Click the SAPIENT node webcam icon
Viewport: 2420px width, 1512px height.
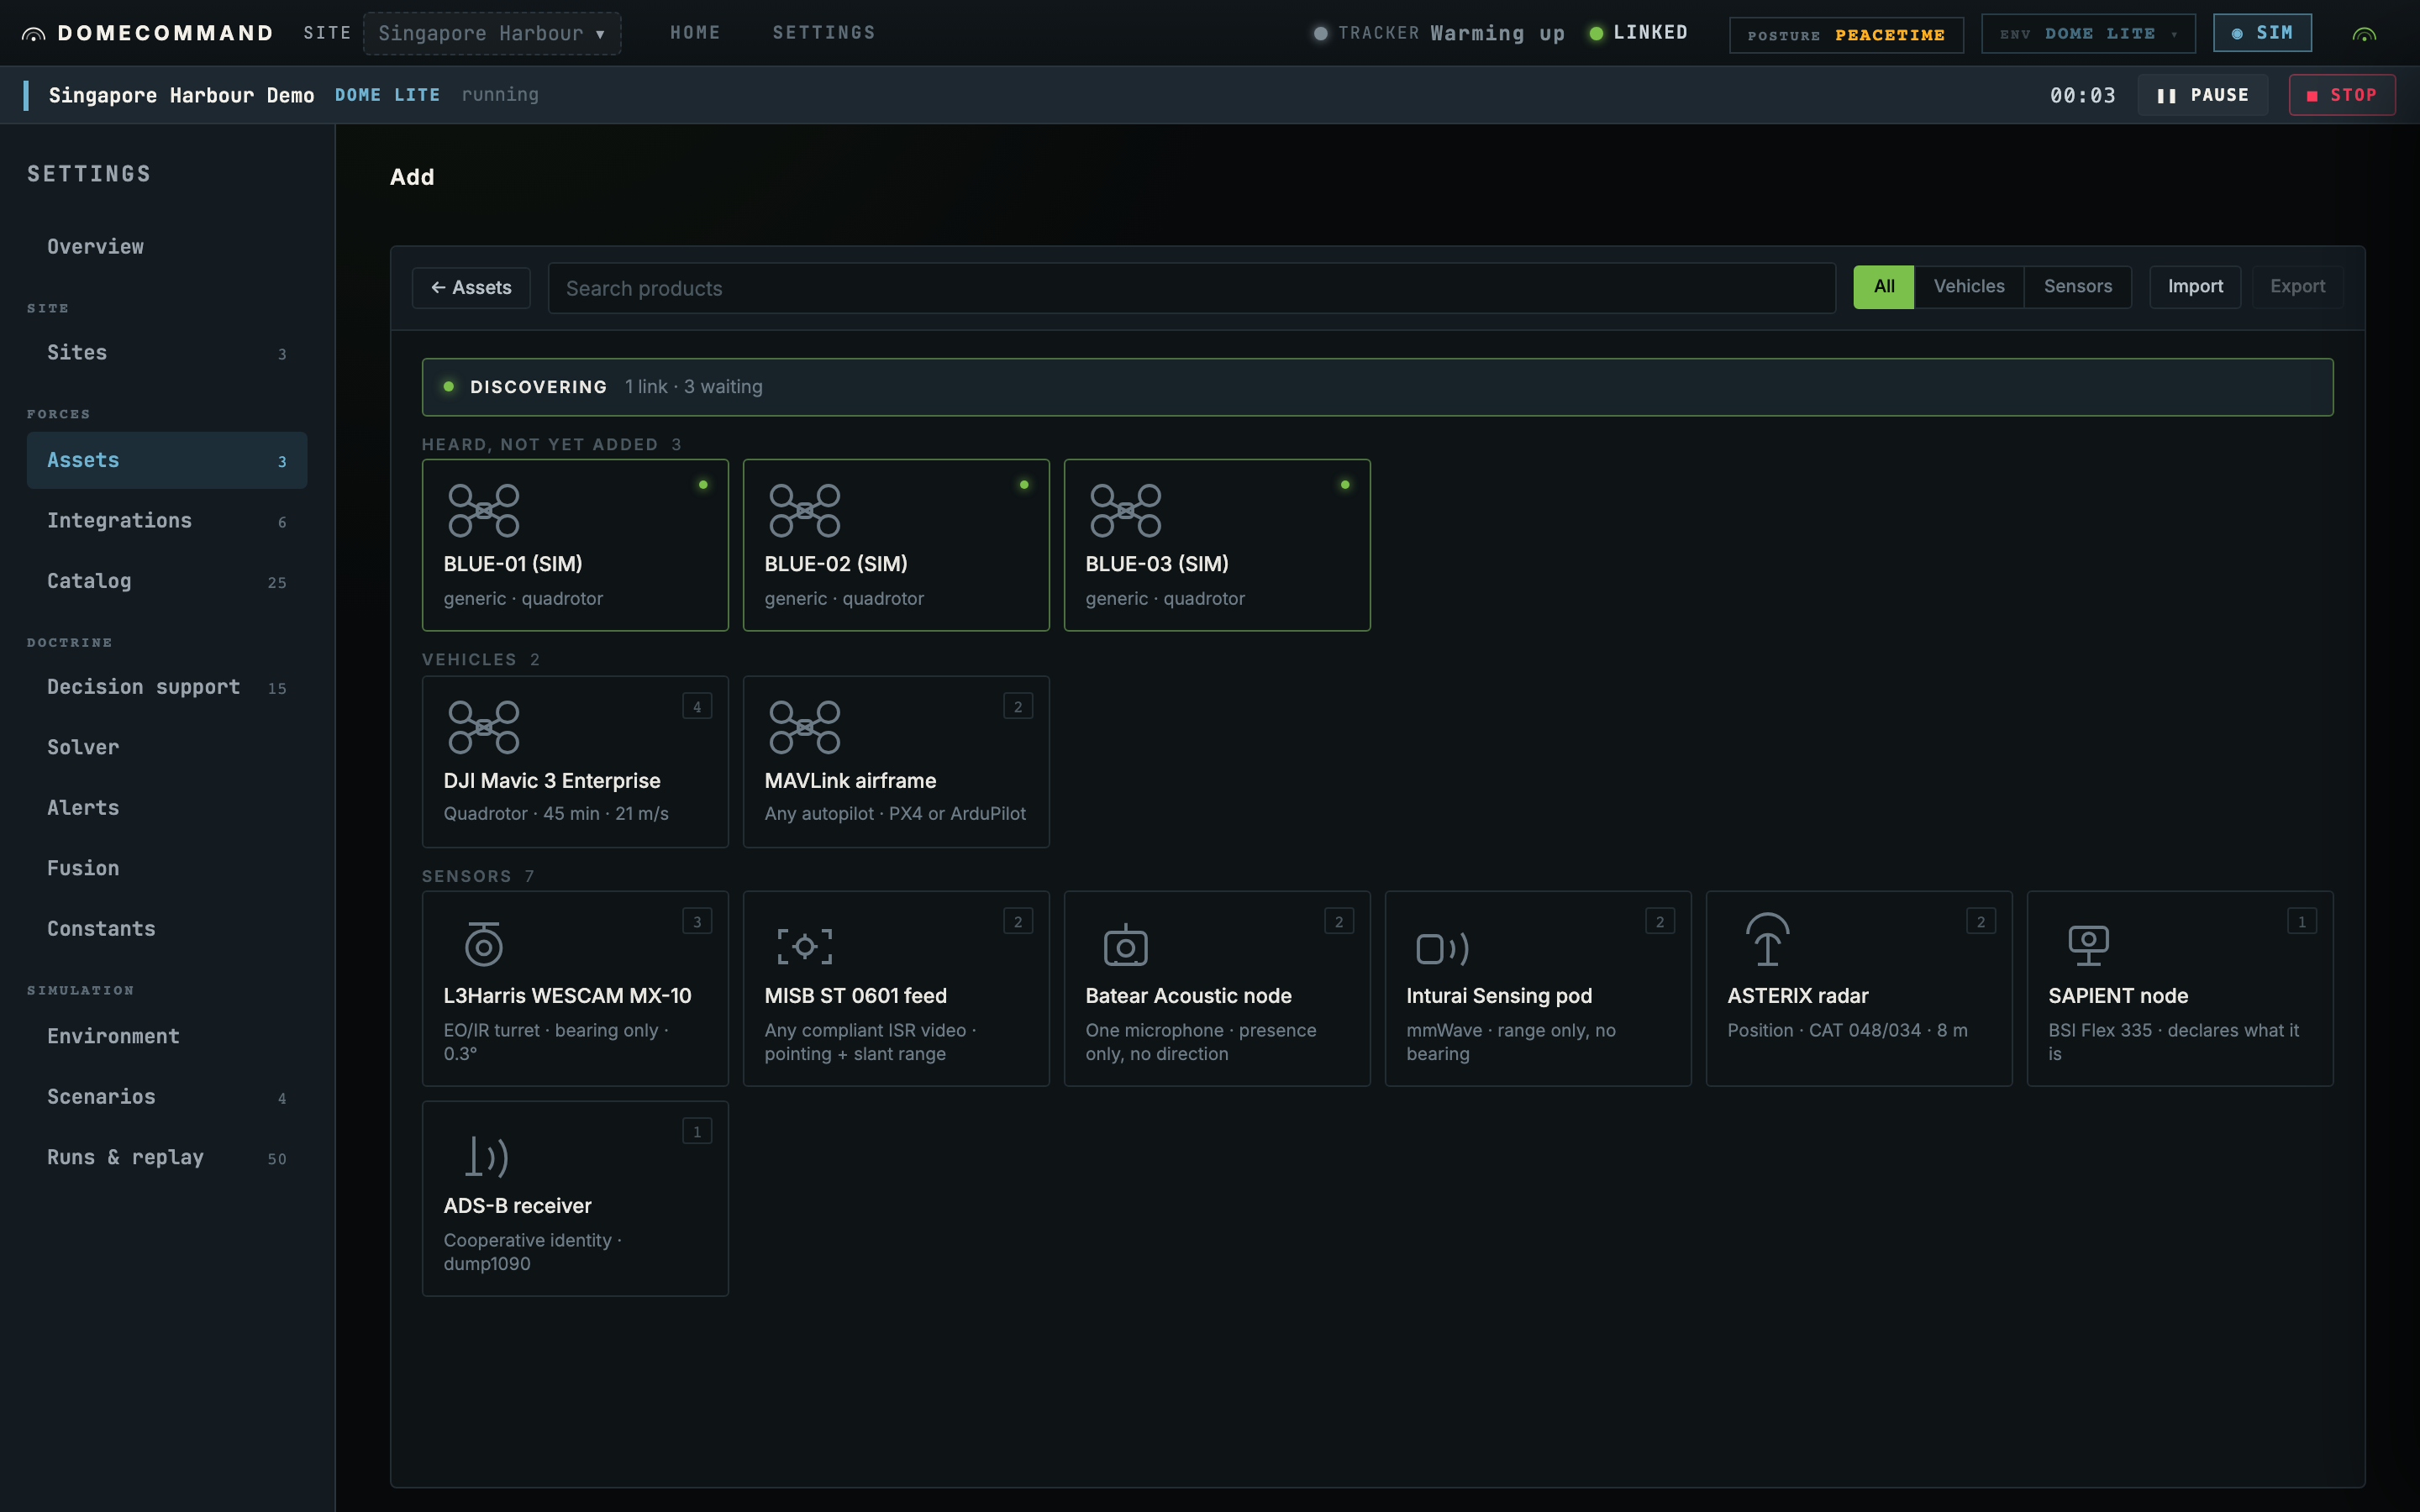pyautogui.click(x=2088, y=945)
